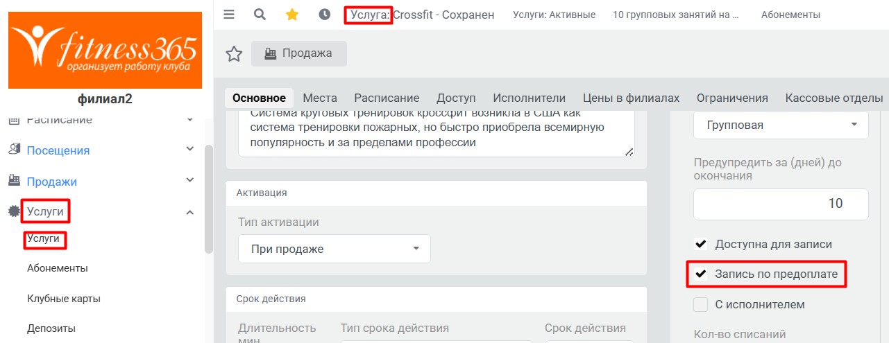Open favorites via the yellow star icon
The image size is (889, 343).
pos(292,15)
